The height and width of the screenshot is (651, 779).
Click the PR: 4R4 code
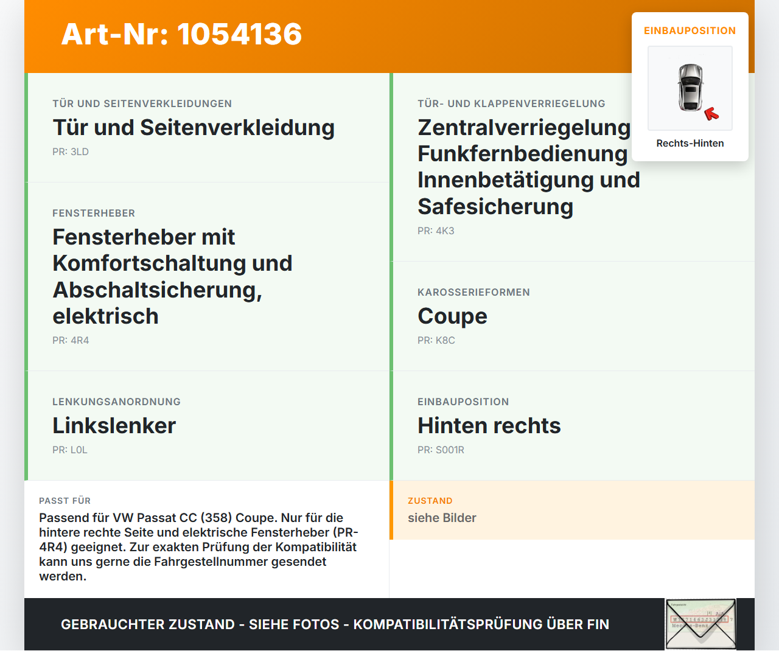pyautogui.click(x=71, y=341)
